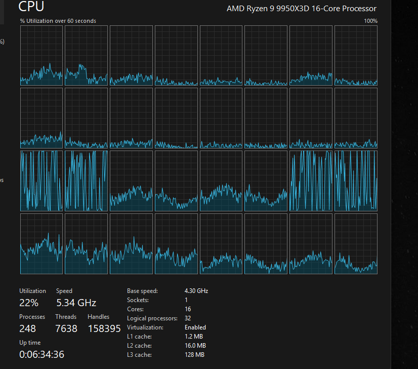Click Base speed value 4.30 GHz
The height and width of the screenshot is (369, 418).
tap(196, 291)
